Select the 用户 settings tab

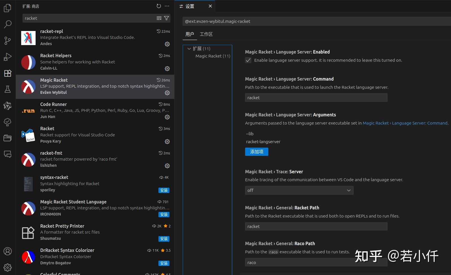(x=189, y=34)
